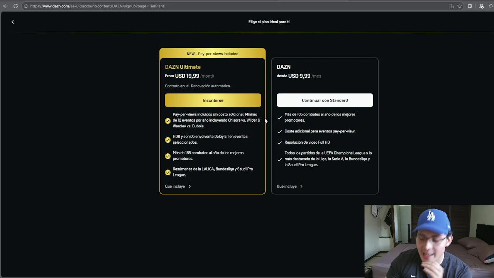Reload the page with refresh icon
The width and height of the screenshot is (494, 278).
(x=15, y=6)
